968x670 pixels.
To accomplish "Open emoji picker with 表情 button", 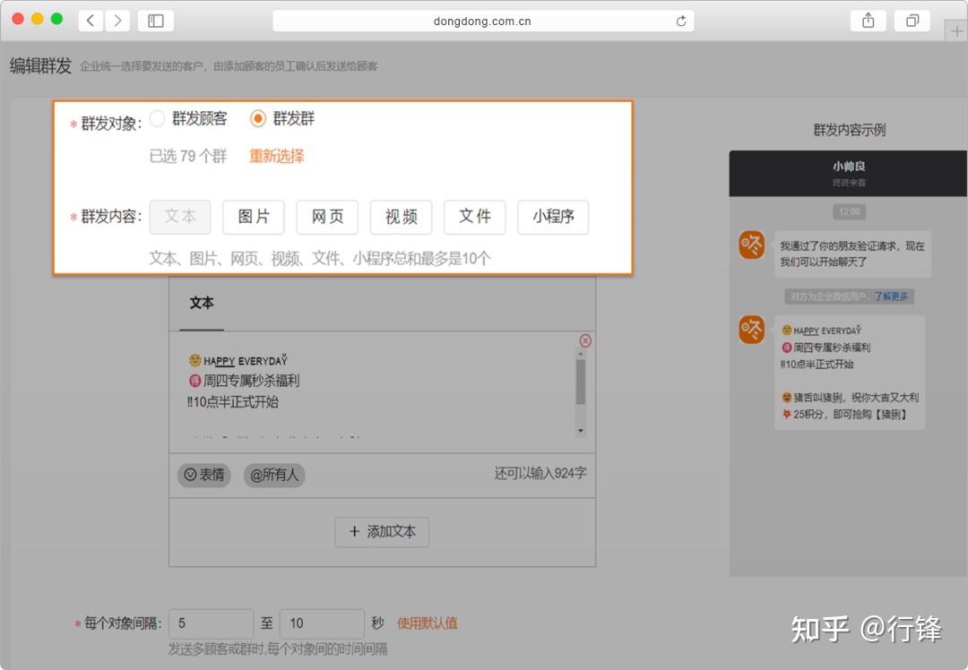I will tap(204, 475).
